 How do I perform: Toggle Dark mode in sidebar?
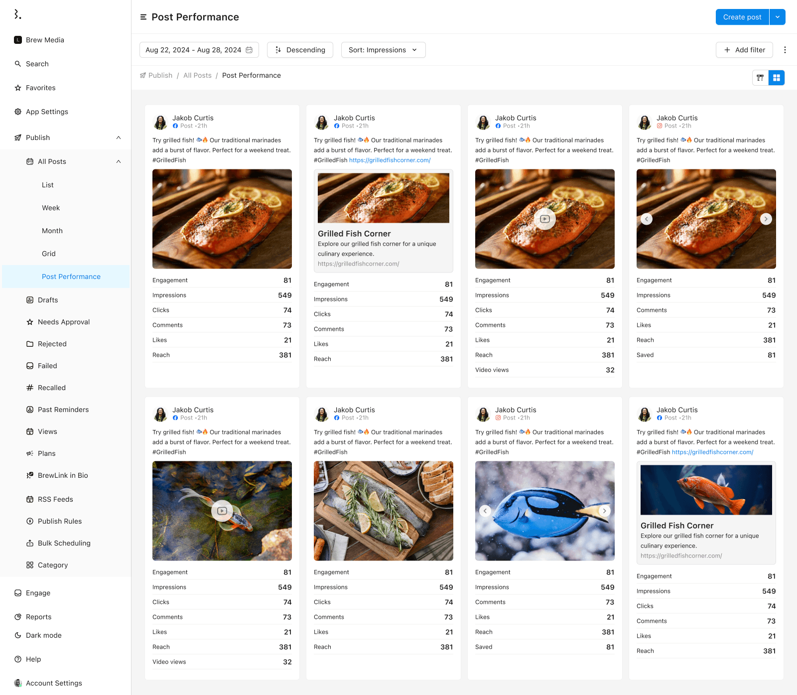click(43, 635)
